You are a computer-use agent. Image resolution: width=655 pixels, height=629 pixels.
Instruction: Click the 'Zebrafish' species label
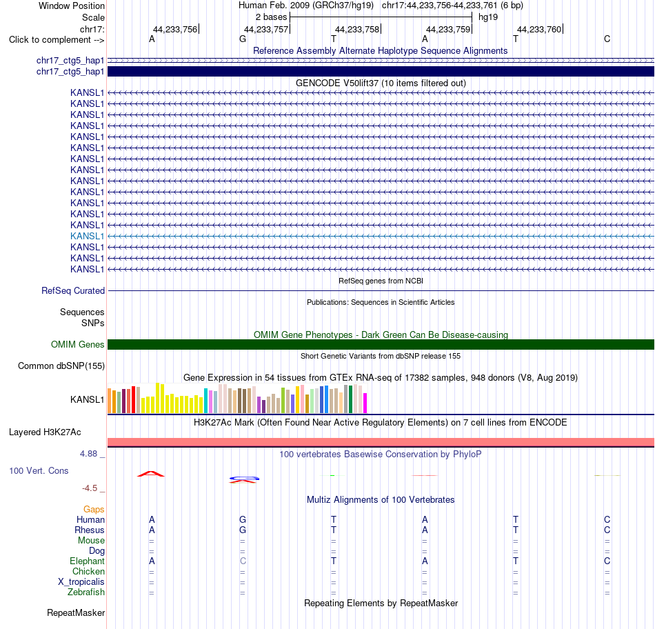[x=86, y=592]
